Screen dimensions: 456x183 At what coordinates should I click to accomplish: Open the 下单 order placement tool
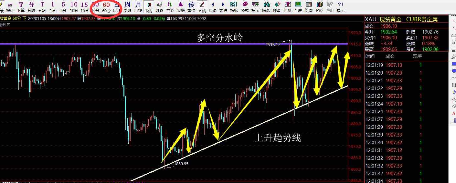pos(21,7)
